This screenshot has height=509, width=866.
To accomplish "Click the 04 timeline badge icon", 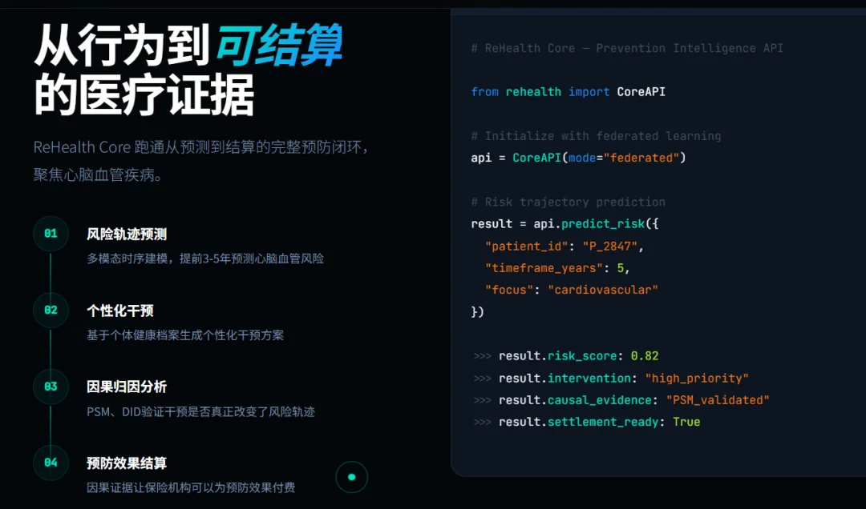I will [x=51, y=463].
